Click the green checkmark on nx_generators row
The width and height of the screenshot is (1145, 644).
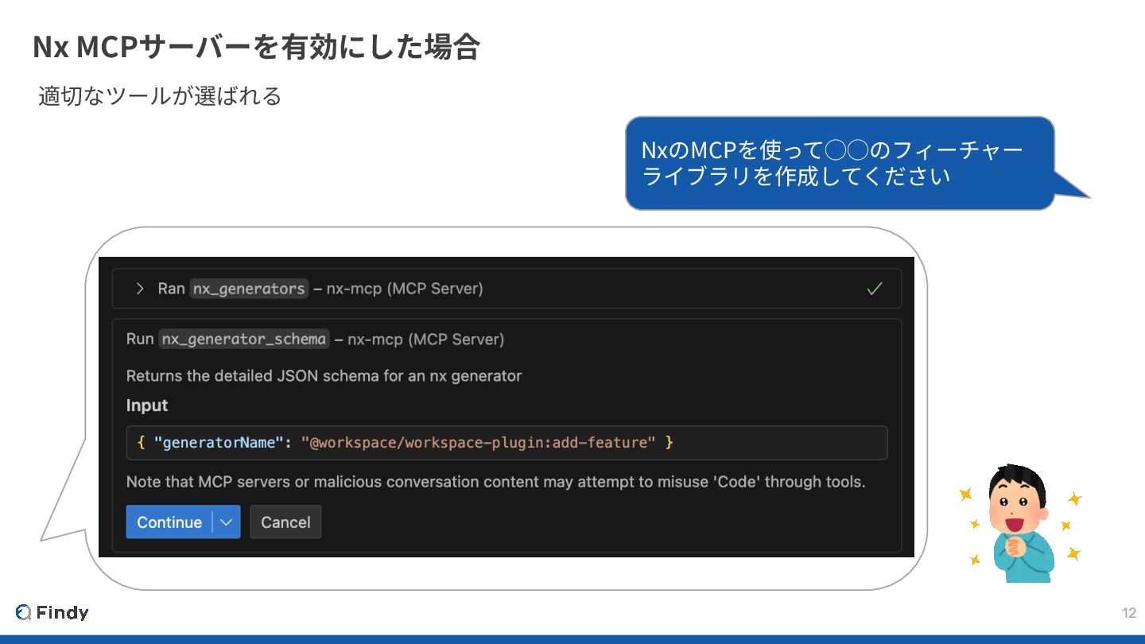[x=875, y=289]
